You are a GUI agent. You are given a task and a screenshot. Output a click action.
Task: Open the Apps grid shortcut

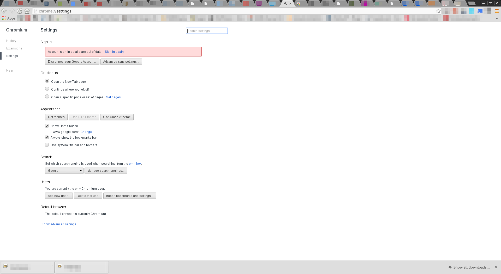9,18
